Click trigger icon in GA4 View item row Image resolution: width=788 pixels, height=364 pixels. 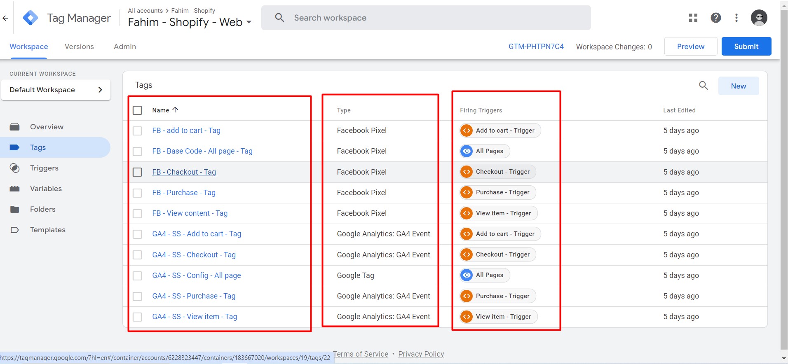467,317
